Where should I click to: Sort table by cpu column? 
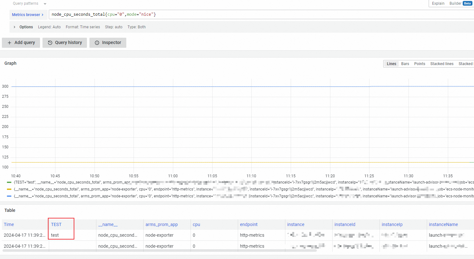coord(196,224)
